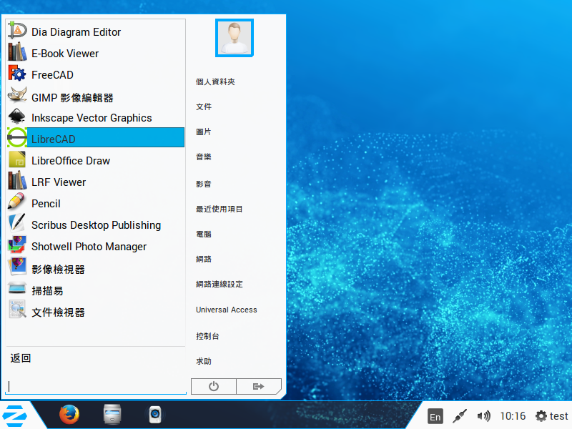Select LibreOffice Draw entry text

[71, 161]
